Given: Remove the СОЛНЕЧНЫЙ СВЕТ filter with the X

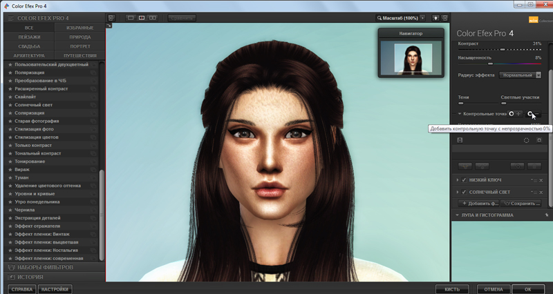Looking at the screenshot, I should click(541, 193).
